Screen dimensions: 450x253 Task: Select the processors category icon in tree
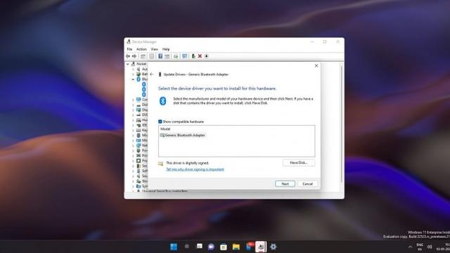[139, 161]
